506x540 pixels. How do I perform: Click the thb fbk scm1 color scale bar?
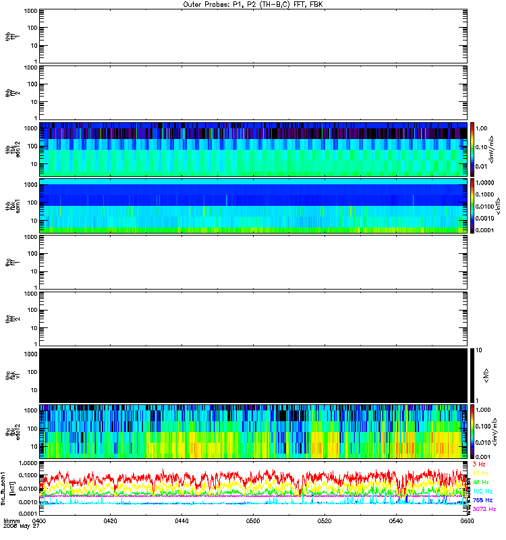pyautogui.click(x=472, y=206)
